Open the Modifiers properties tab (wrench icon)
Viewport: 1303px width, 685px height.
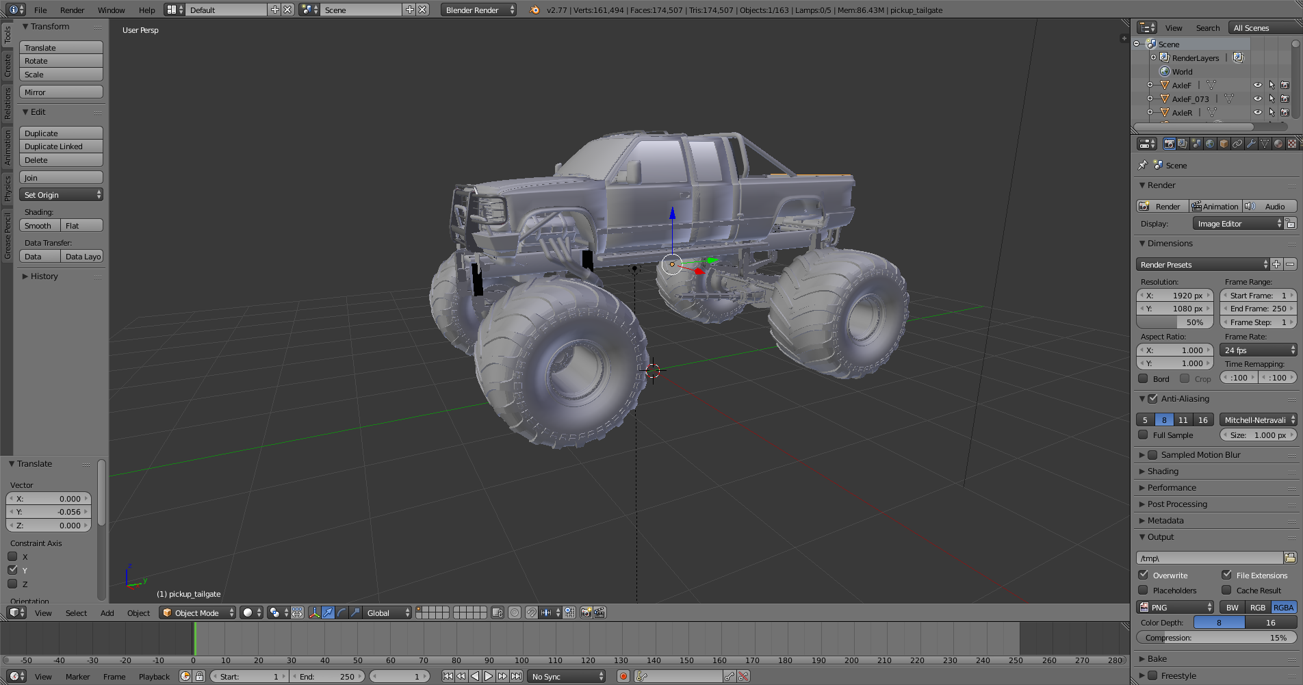pos(1251,144)
